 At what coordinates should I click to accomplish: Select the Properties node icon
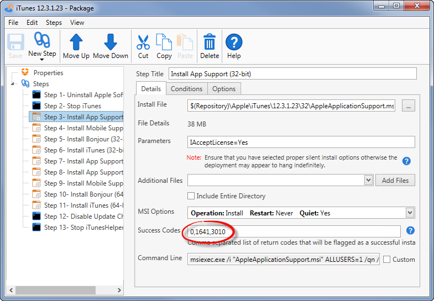25,72
